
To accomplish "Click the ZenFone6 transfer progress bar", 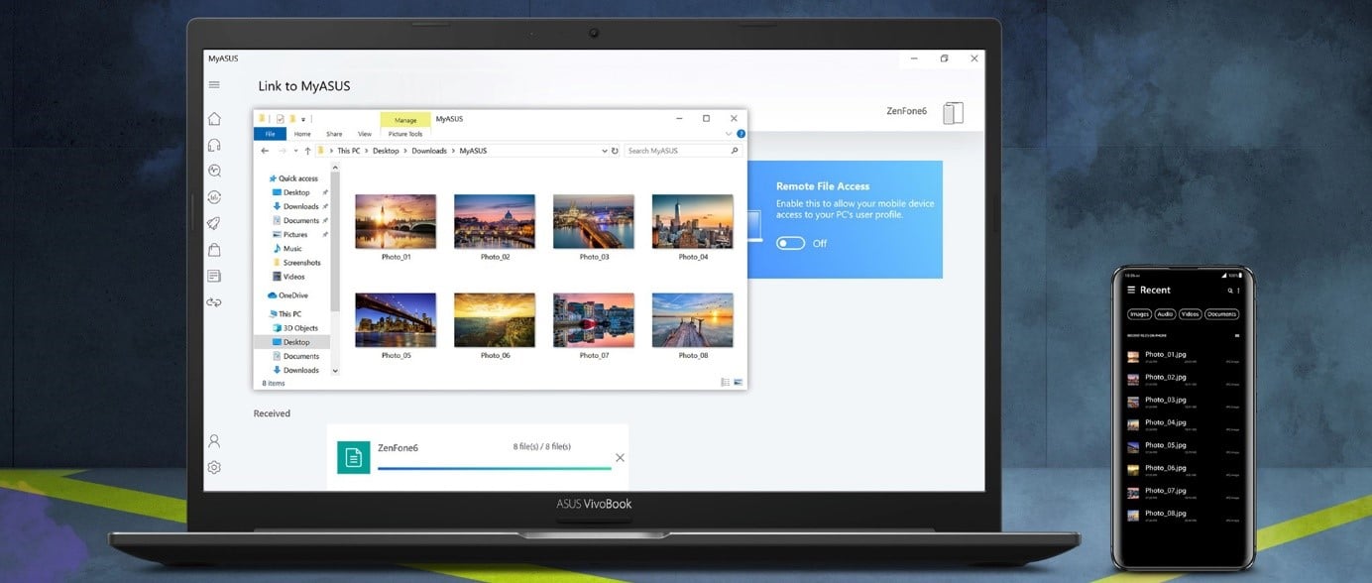I will (x=495, y=468).
